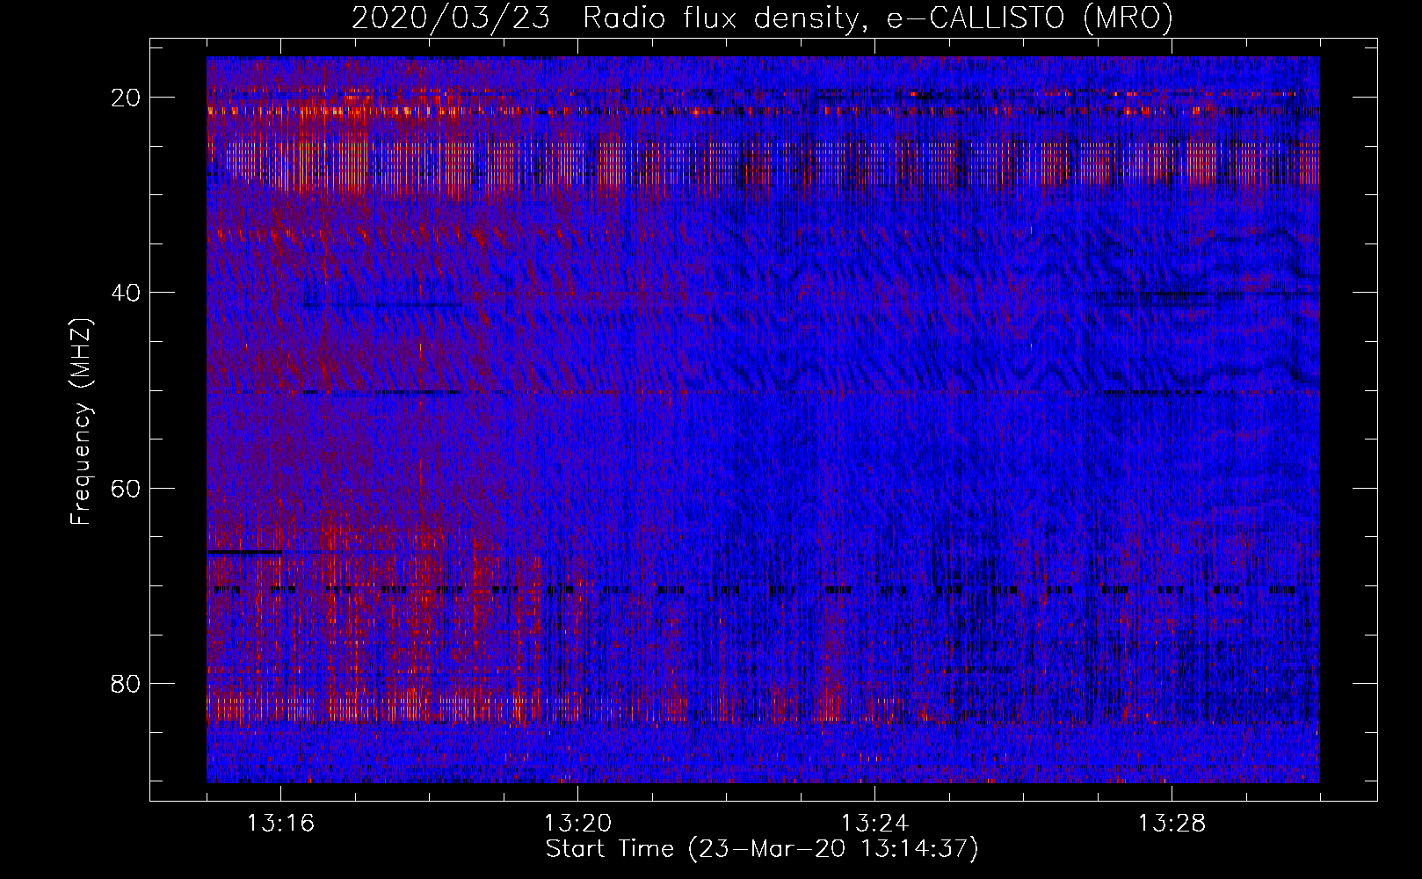Click the short black line near 67 MHz at left edge
1422x879 pixels.
(243, 552)
